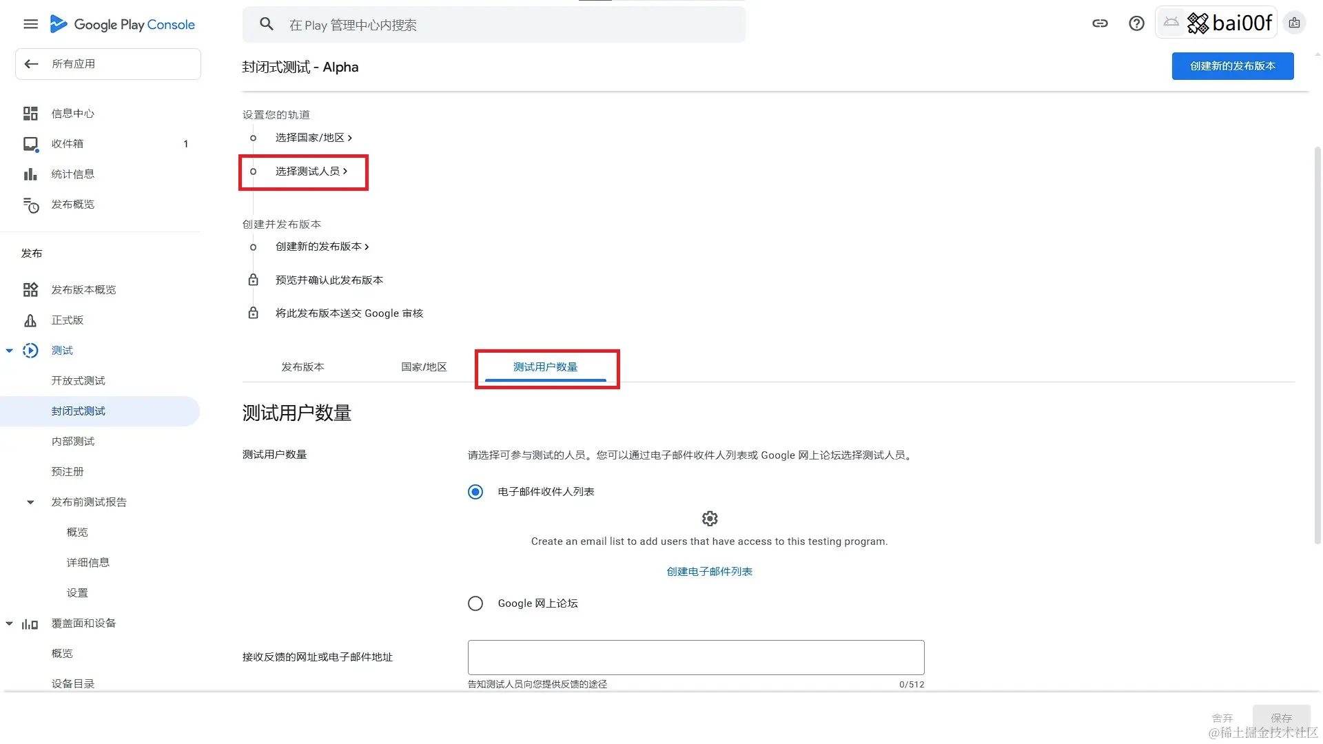Select 电子邮件收件人列表 radio button
The image size is (1323, 744).
point(475,492)
